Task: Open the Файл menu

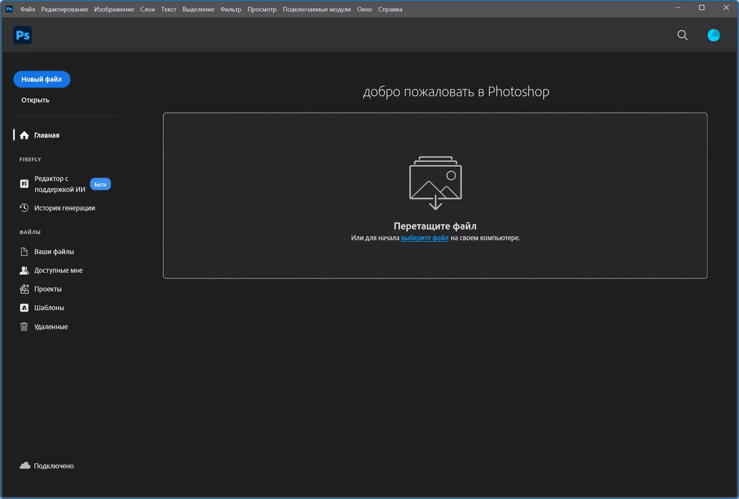Action: [x=27, y=9]
